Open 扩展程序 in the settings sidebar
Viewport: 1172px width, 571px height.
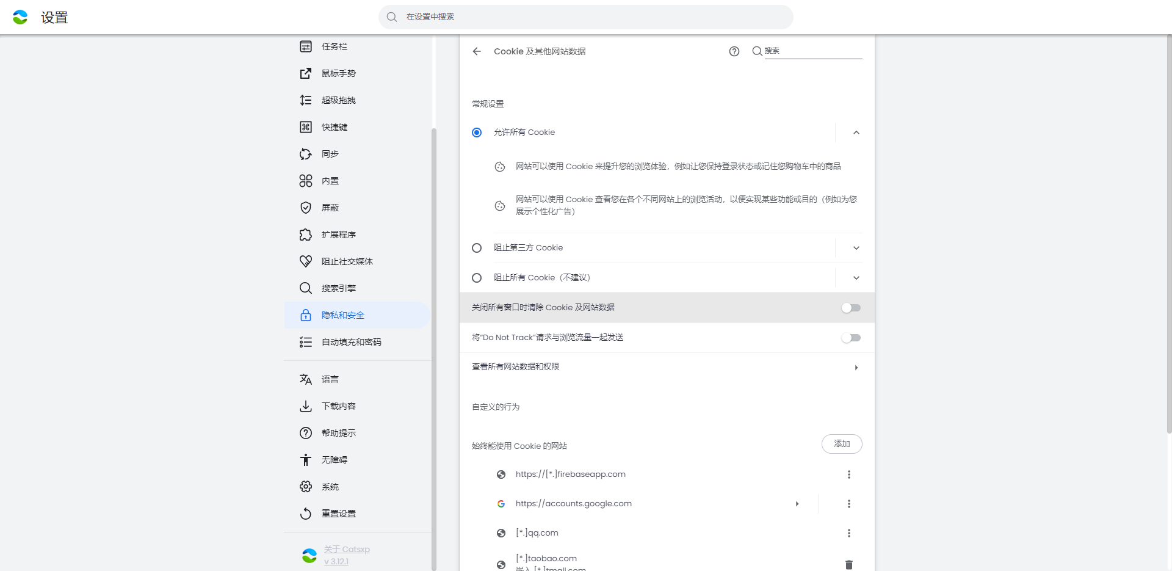[x=339, y=235]
